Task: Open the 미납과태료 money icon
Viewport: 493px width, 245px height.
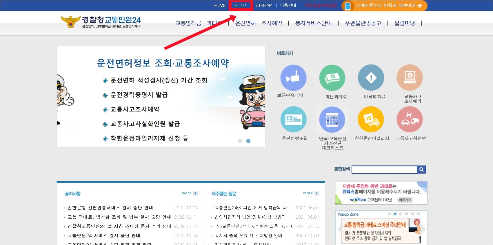Action: pyautogui.click(x=332, y=78)
